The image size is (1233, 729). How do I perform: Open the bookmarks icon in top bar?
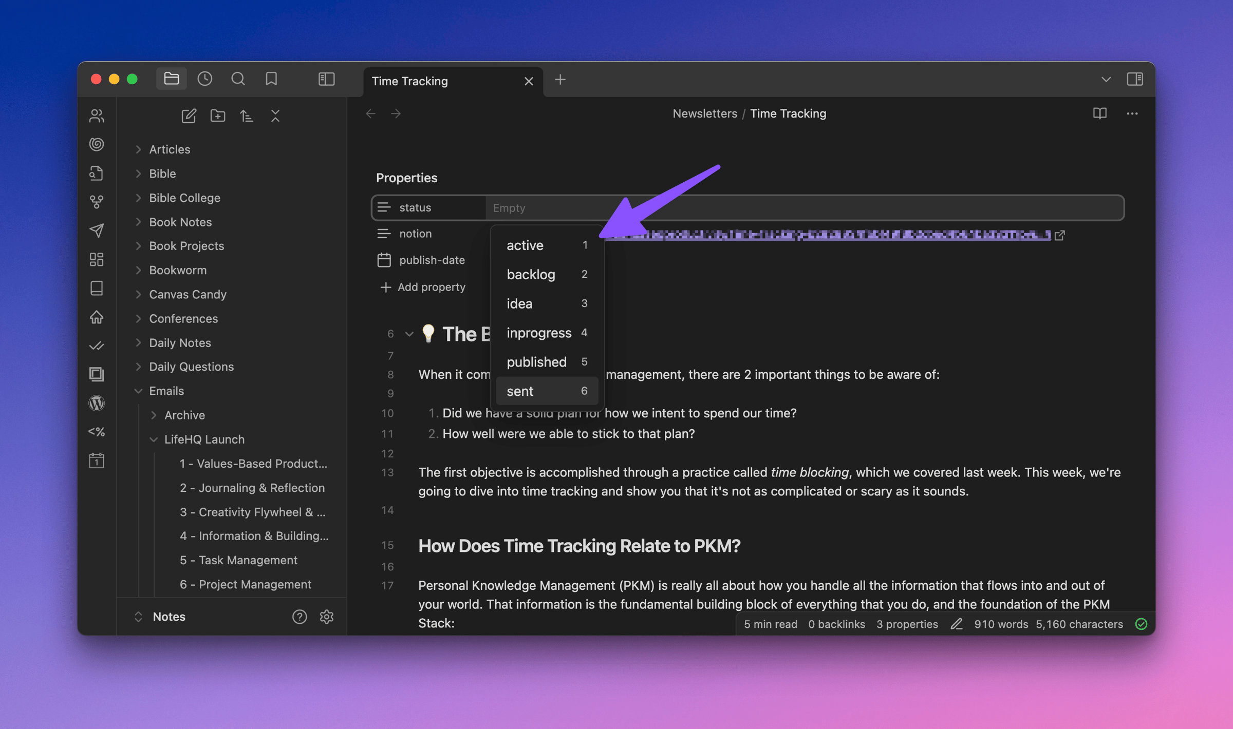tap(271, 79)
